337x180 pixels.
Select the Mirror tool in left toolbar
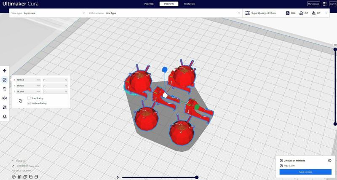[x=5, y=98]
